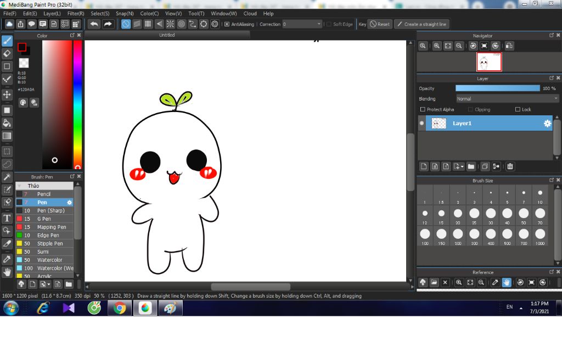Screen dimensions: 562x363
Task: Toggle the AntiAliasing checkbox
Action: 227,24
